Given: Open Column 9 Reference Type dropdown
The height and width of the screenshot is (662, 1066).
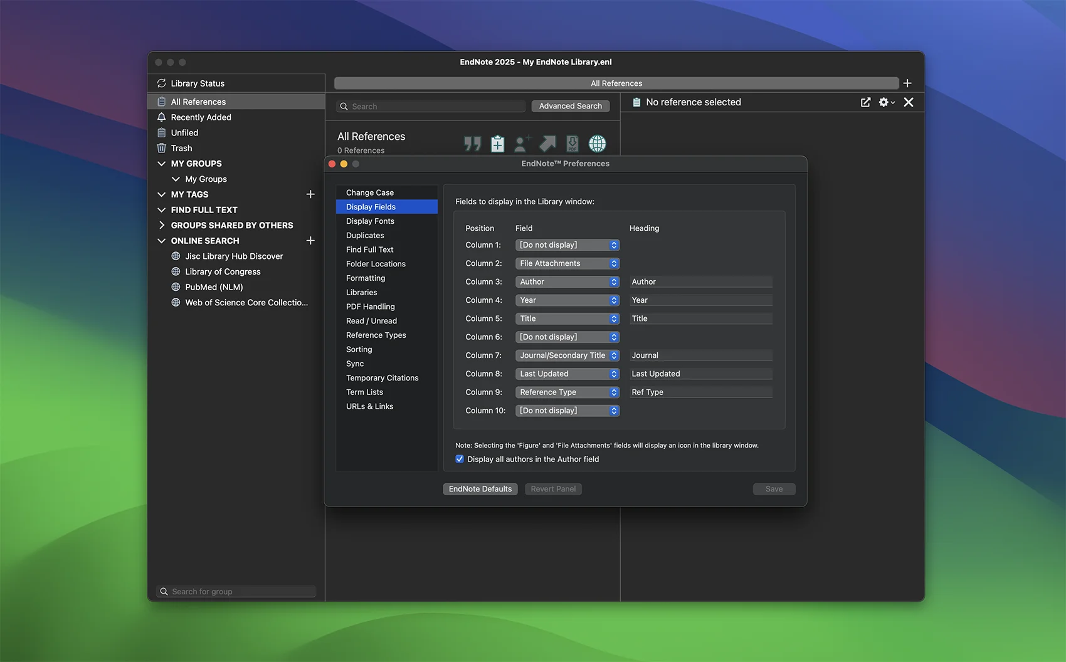Looking at the screenshot, I should tap(567, 392).
